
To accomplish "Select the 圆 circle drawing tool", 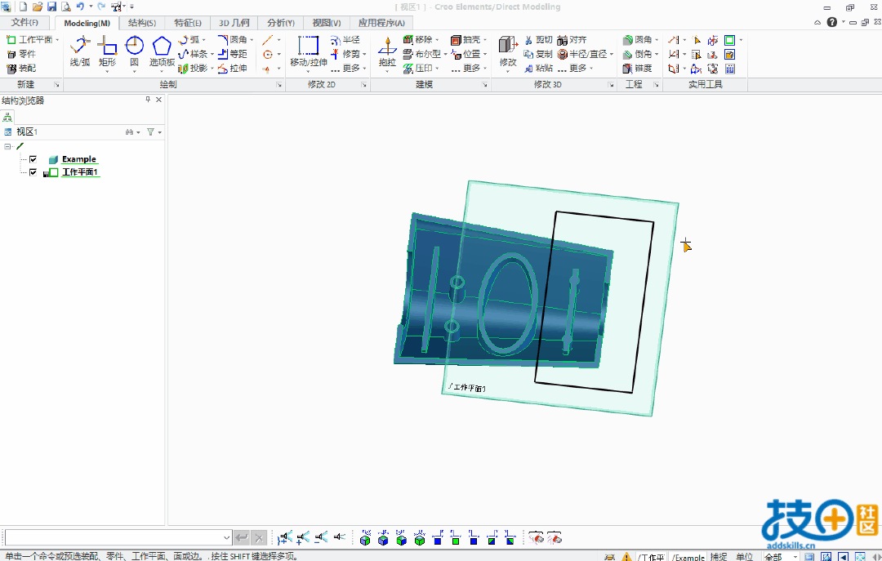I will coord(135,52).
